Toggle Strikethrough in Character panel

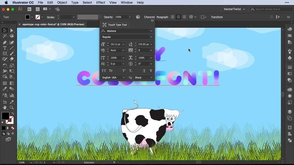click(151, 71)
